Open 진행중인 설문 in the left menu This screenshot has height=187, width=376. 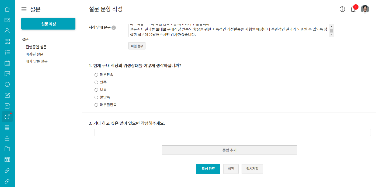click(36, 47)
